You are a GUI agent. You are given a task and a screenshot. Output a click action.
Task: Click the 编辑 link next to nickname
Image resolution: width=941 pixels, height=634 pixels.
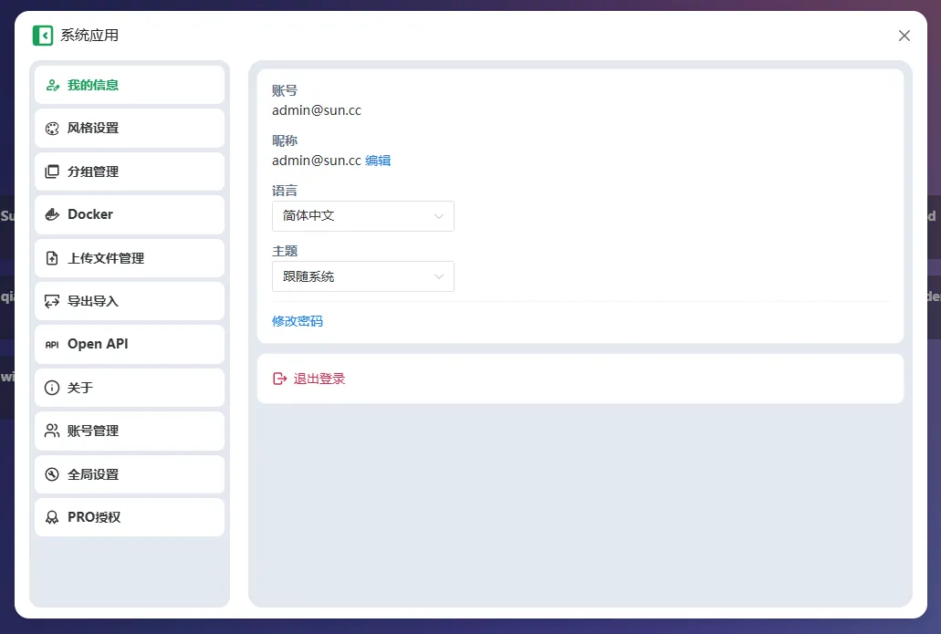pyautogui.click(x=380, y=160)
